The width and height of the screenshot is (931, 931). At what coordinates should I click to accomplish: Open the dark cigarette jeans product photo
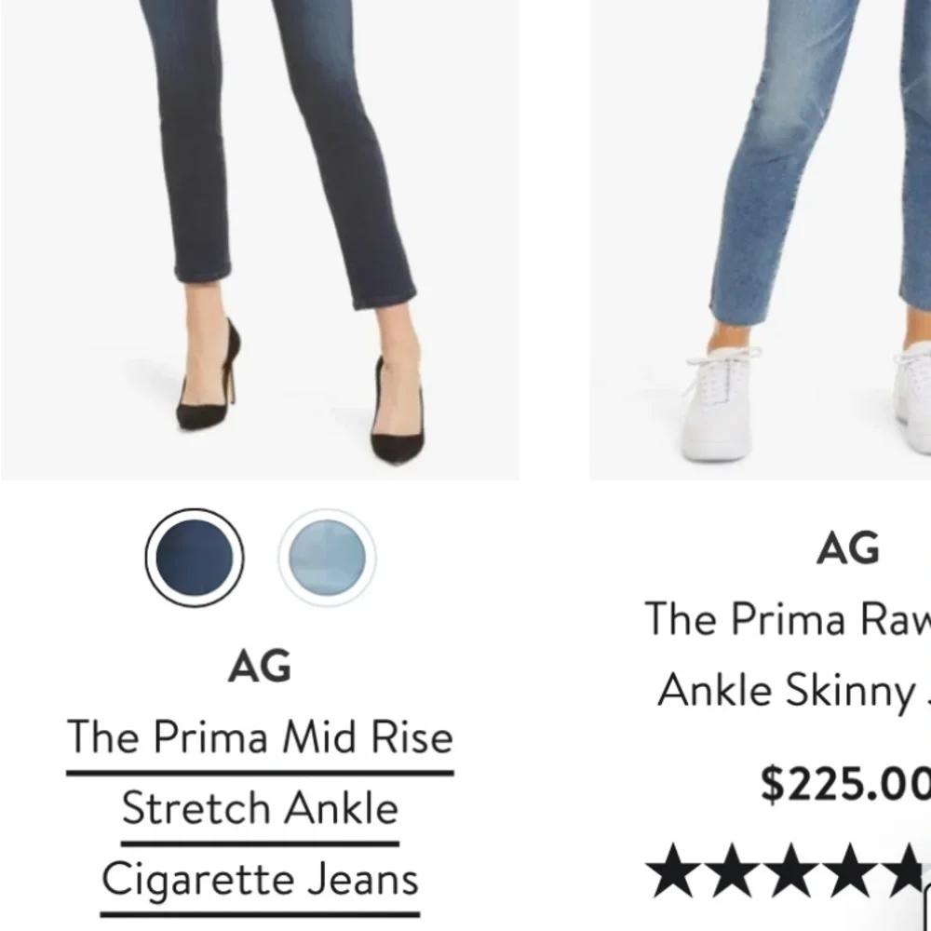[x=260, y=239]
